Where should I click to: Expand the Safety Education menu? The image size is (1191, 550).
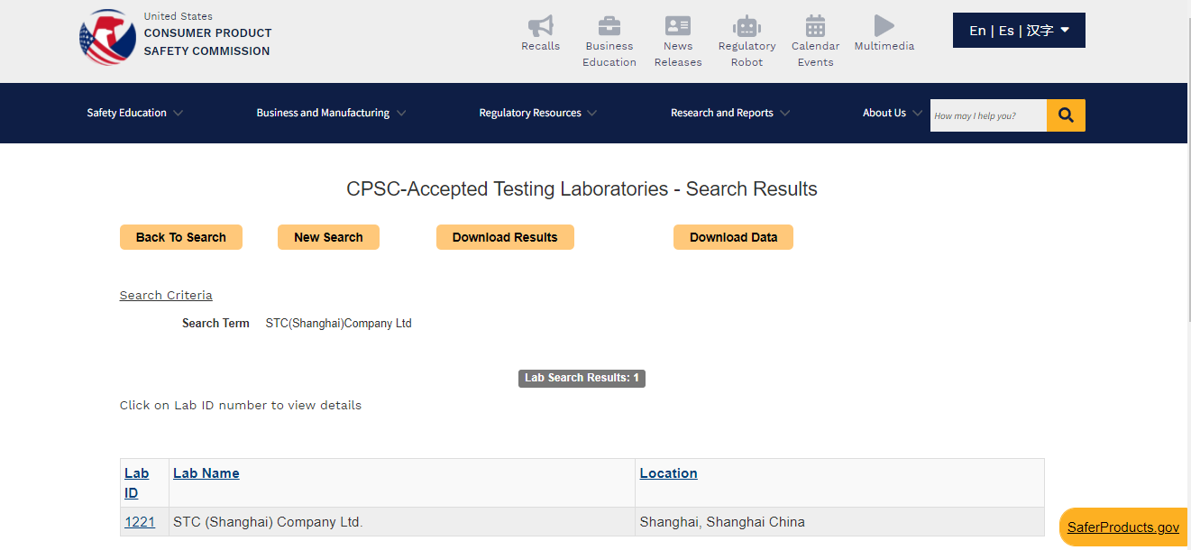click(135, 113)
